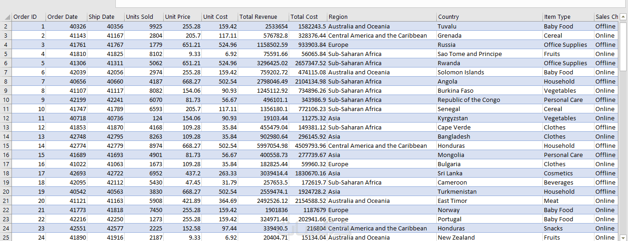Click into the formula bar field

click(368, 4)
